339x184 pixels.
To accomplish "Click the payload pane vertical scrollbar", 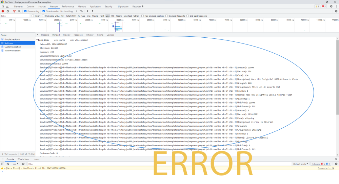I will (x=337, y=77).
